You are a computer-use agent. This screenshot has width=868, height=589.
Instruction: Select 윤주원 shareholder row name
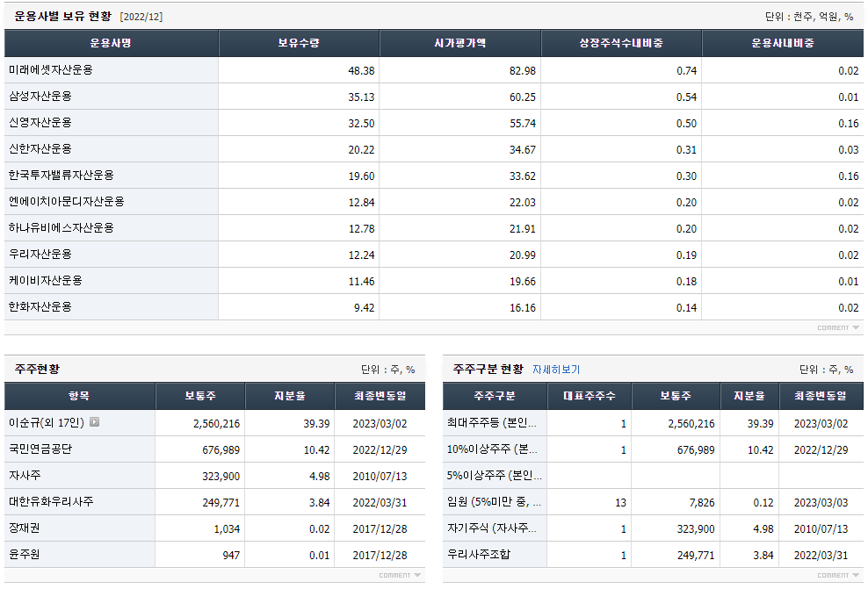[25, 554]
